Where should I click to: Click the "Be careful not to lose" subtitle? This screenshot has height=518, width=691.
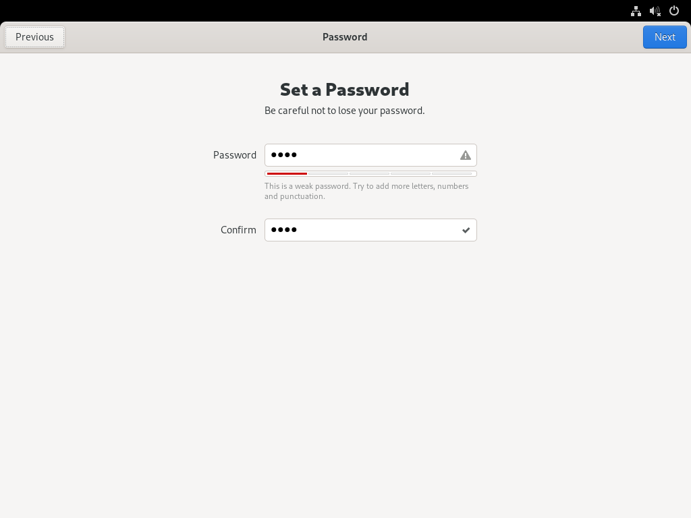click(x=345, y=111)
